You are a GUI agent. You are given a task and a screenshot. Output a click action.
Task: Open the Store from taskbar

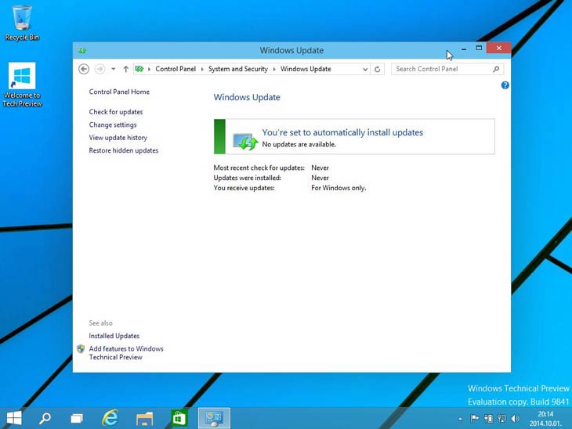[x=179, y=418]
